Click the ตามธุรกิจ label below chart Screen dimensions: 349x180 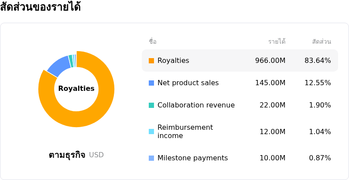point(67,155)
